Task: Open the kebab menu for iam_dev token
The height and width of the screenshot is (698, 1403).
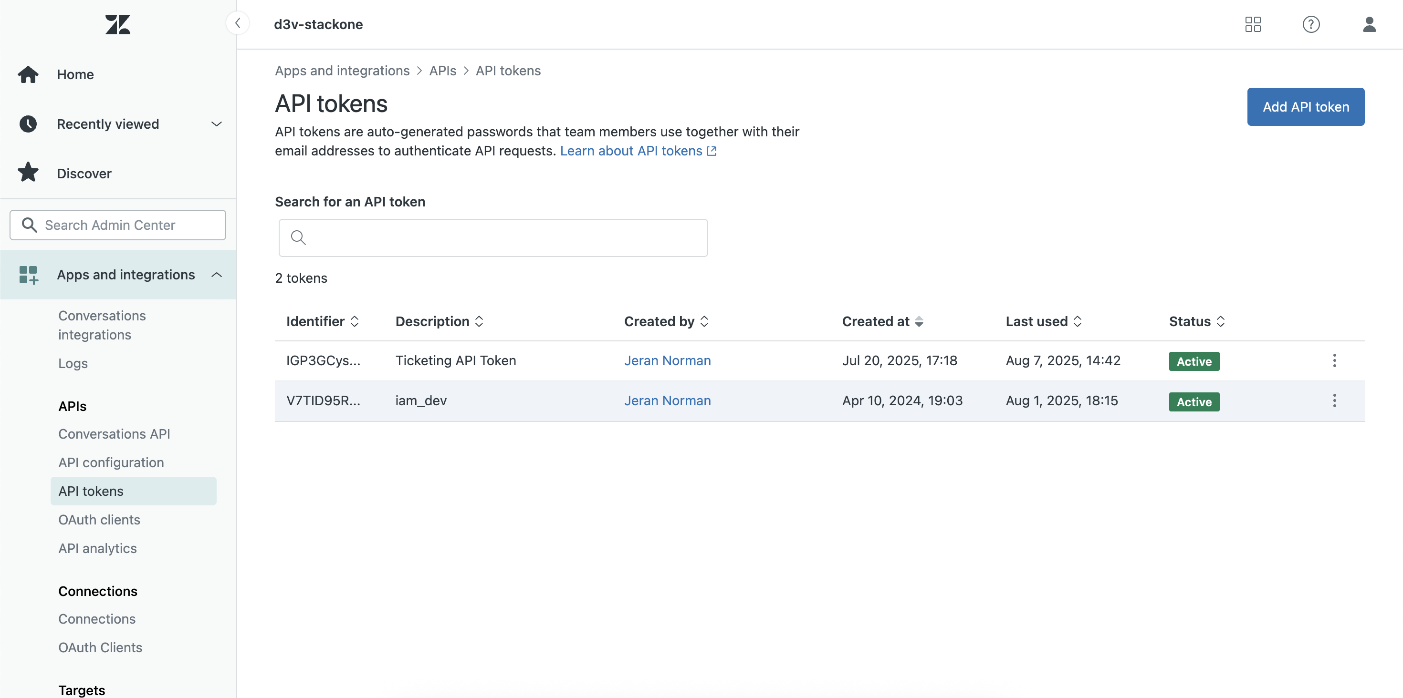Action: click(x=1334, y=401)
